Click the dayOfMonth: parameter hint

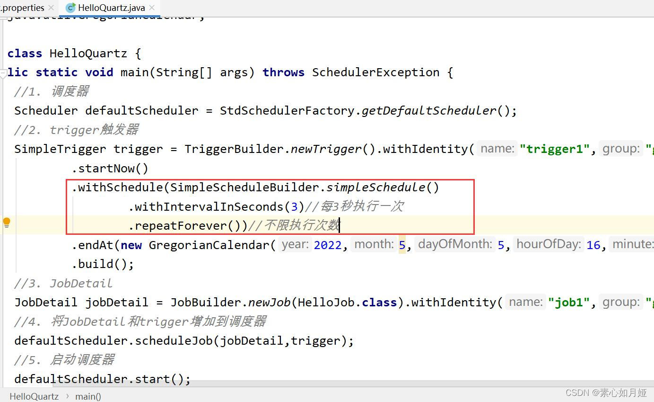click(455, 244)
